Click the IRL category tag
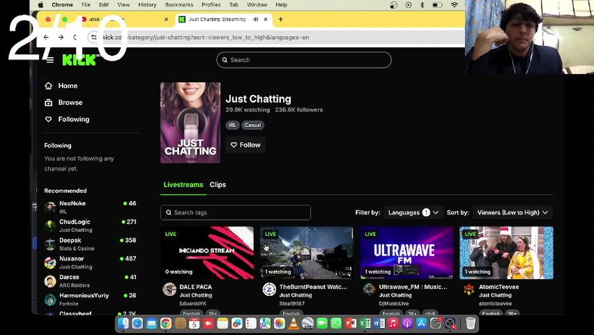Screen dimensions: 594x335 (x=232, y=125)
